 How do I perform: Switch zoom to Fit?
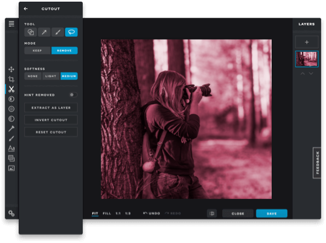95,213
